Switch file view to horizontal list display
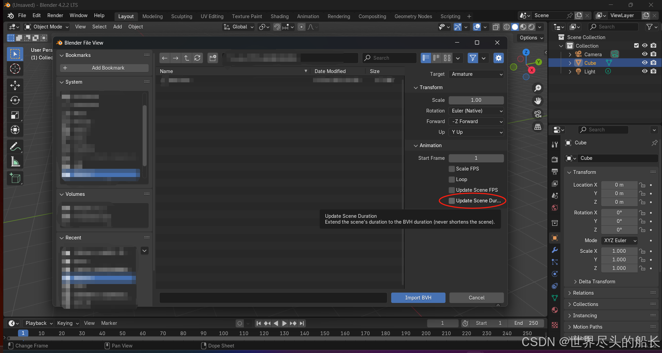Screen dimensions: 662x353 point(437,58)
